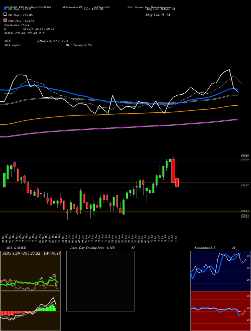Click the 'Avg Vol: 0.655 M' value
The image size is (251, 331).
click(x=160, y=9)
